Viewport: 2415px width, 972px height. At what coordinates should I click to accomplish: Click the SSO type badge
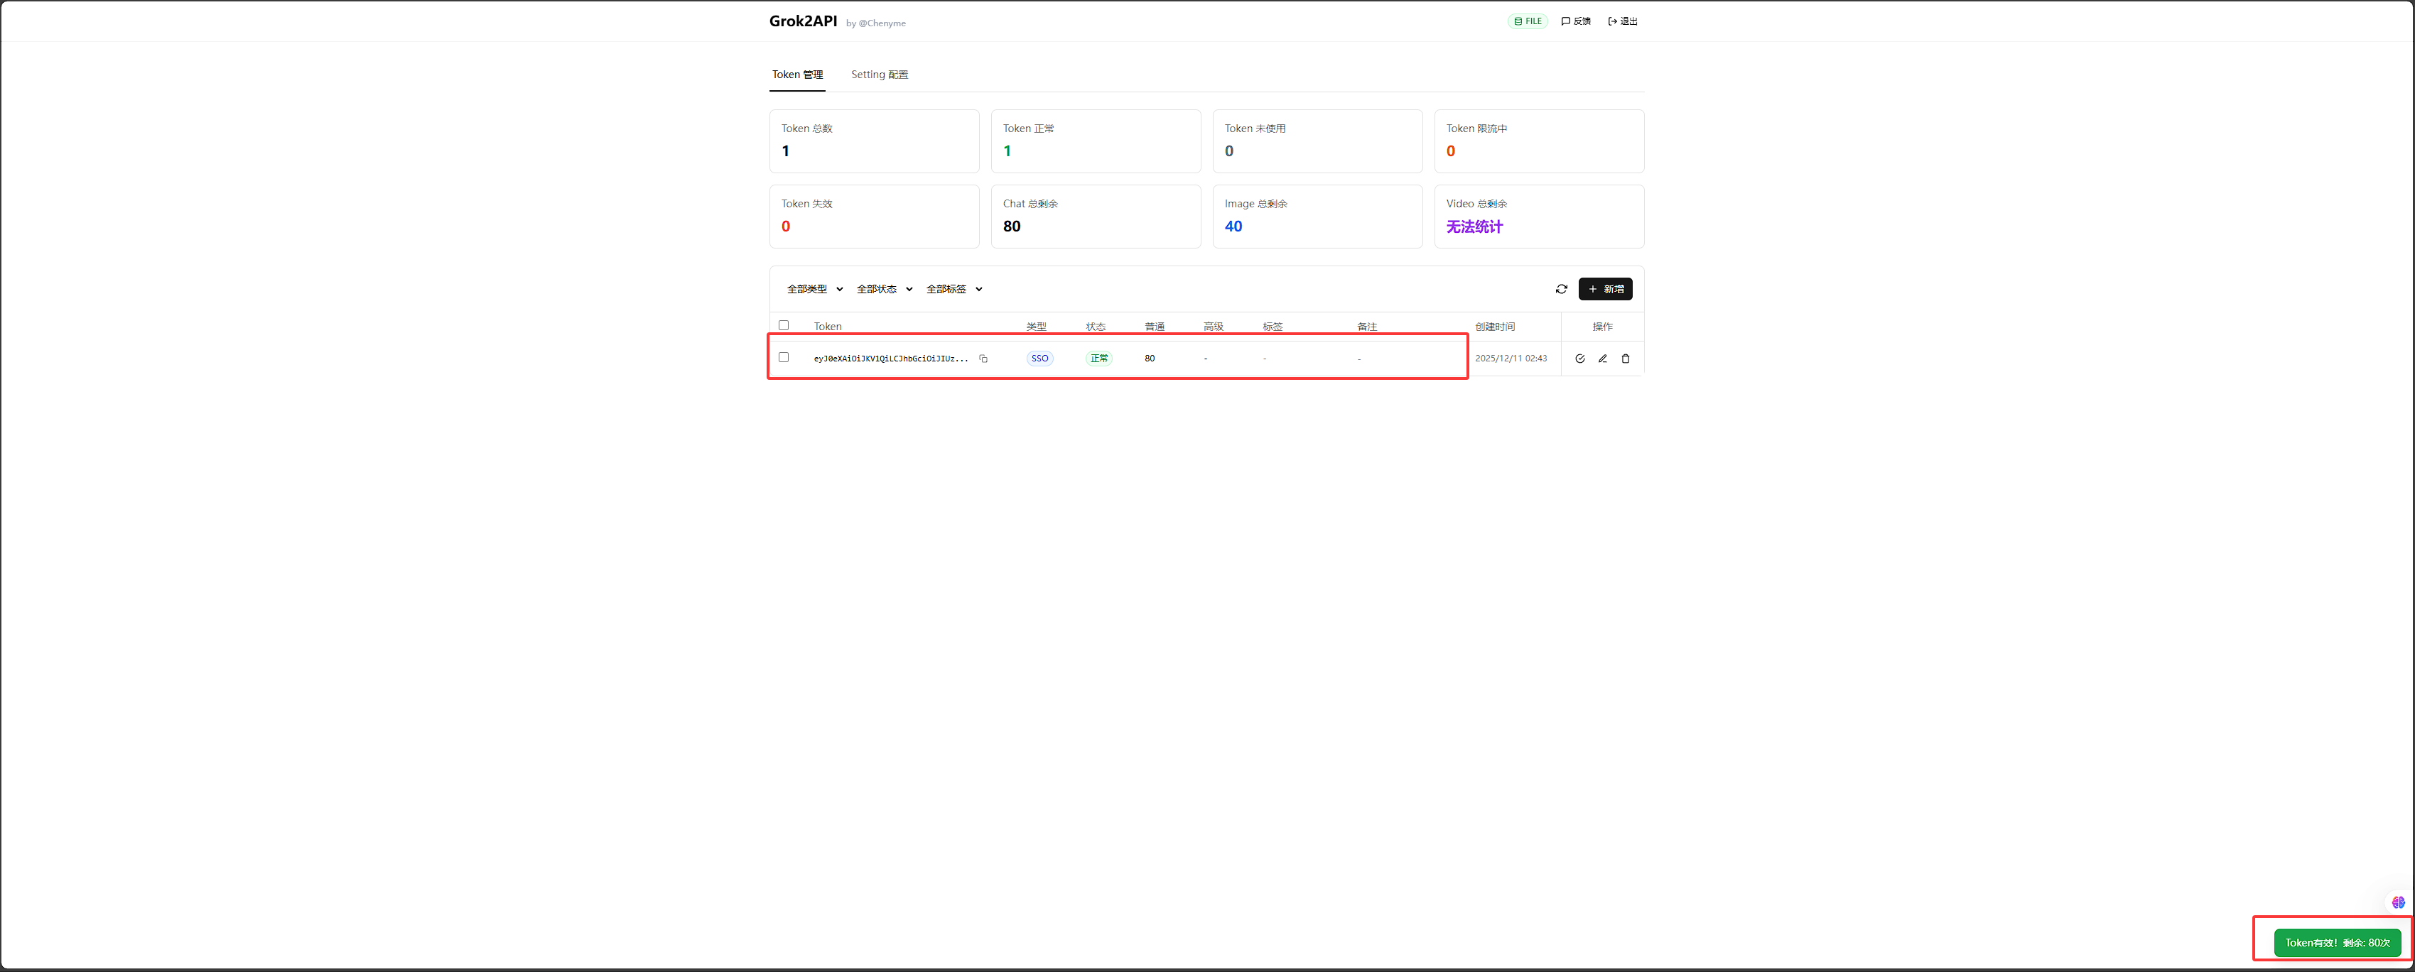[1039, 359]
